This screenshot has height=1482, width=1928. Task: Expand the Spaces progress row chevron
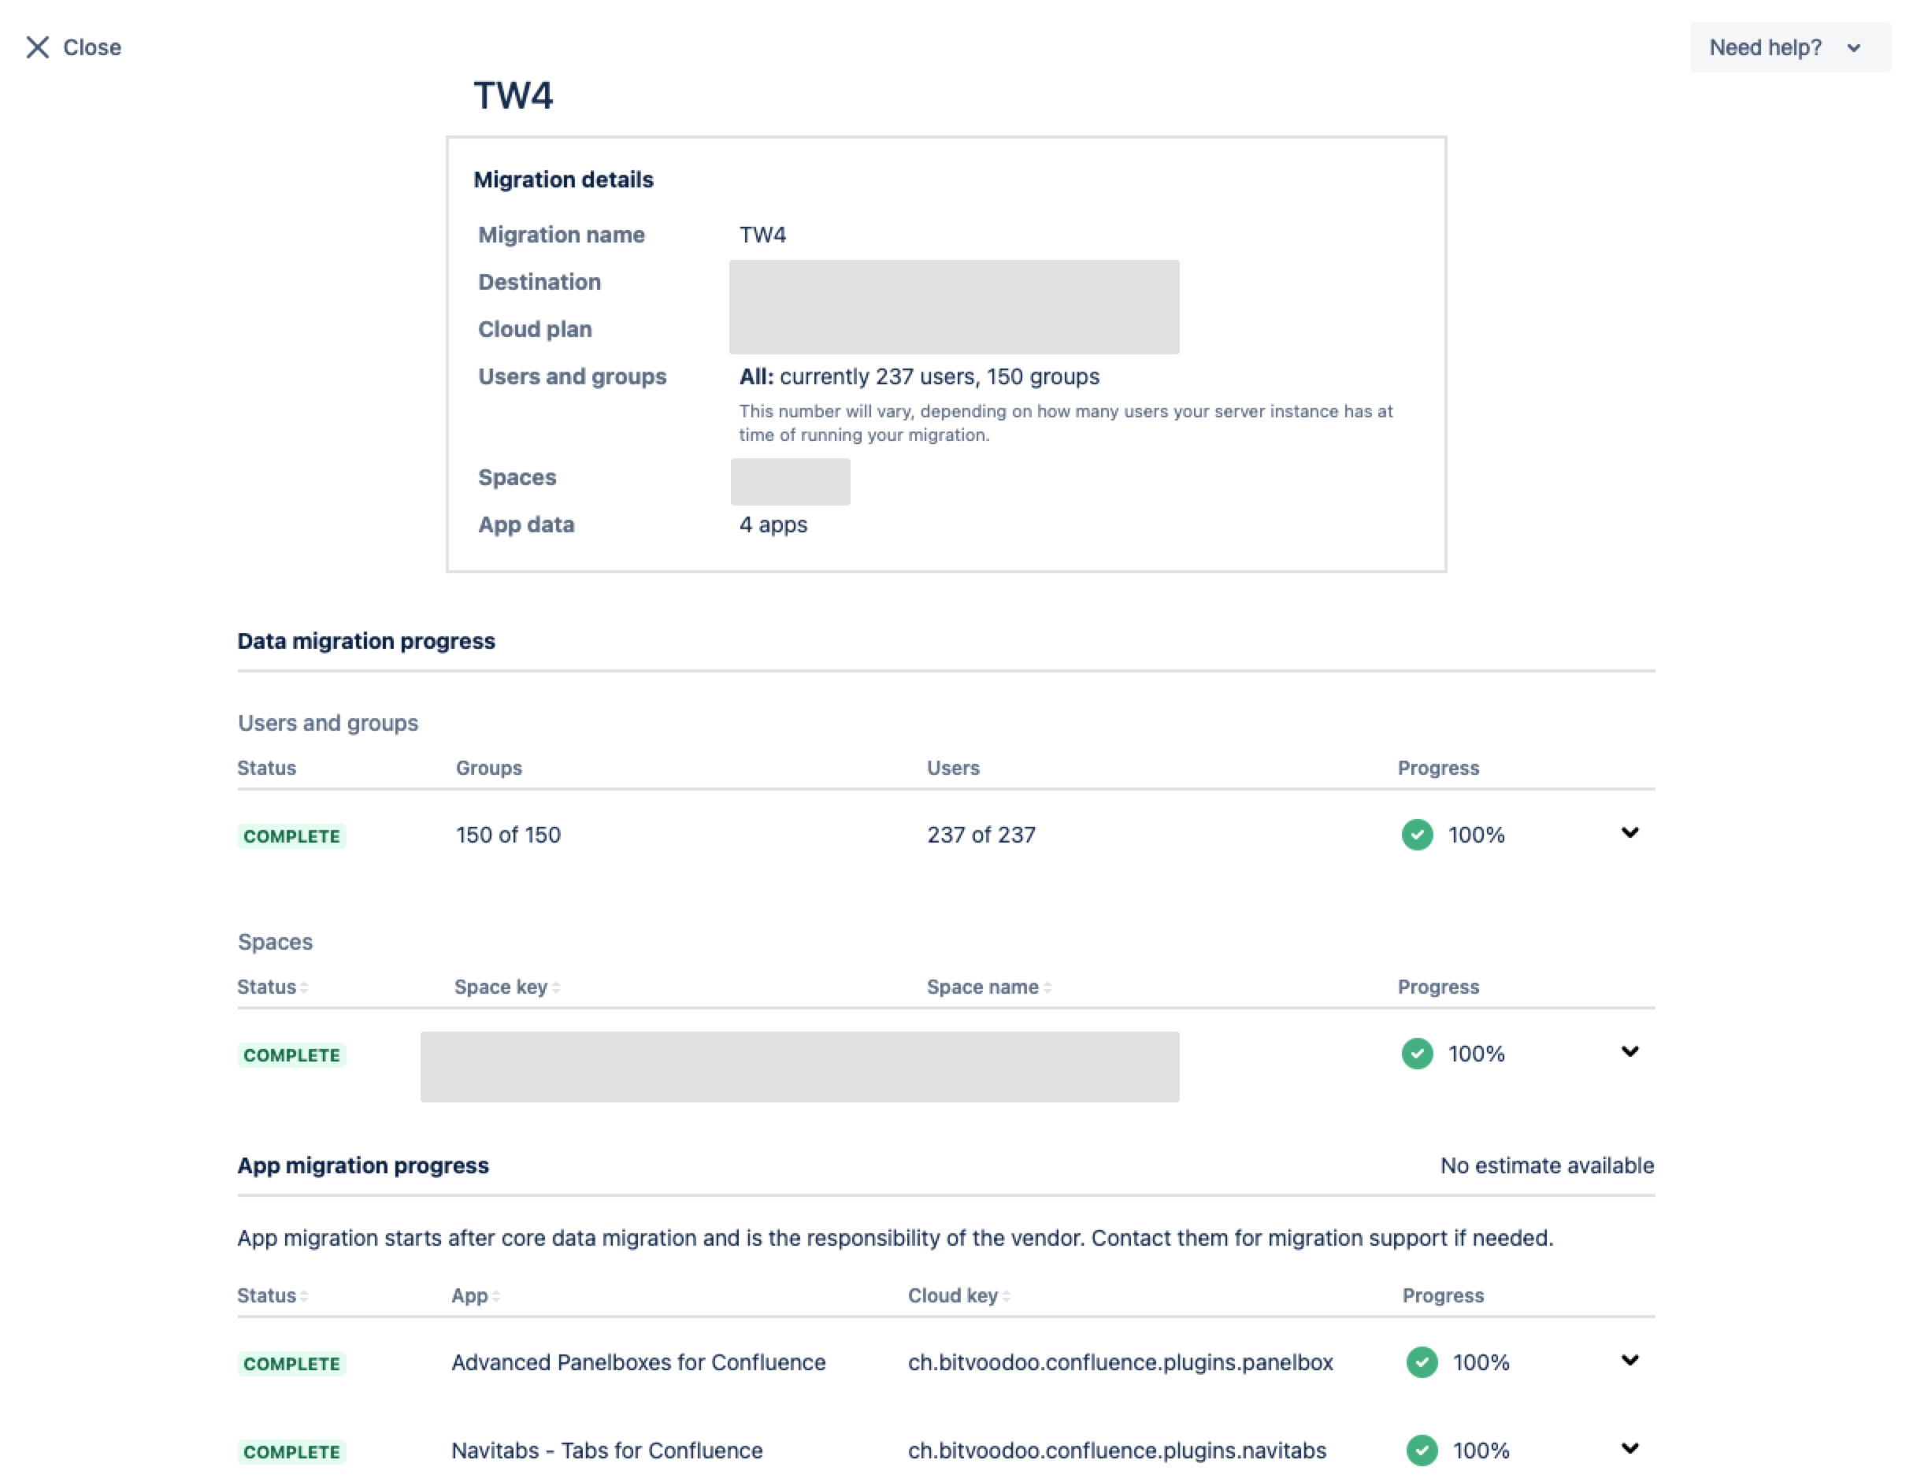(1629, 1051)
